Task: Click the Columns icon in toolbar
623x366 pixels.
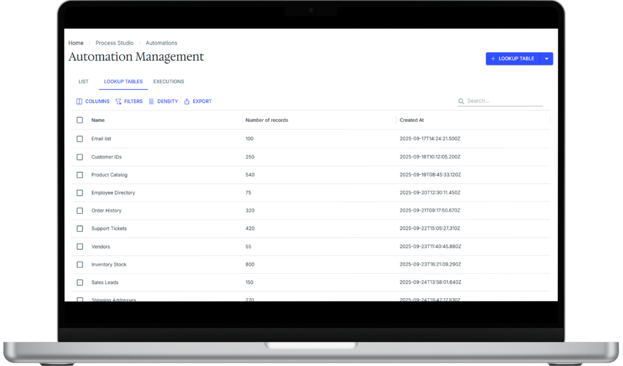Action: [x=79, y=102]
